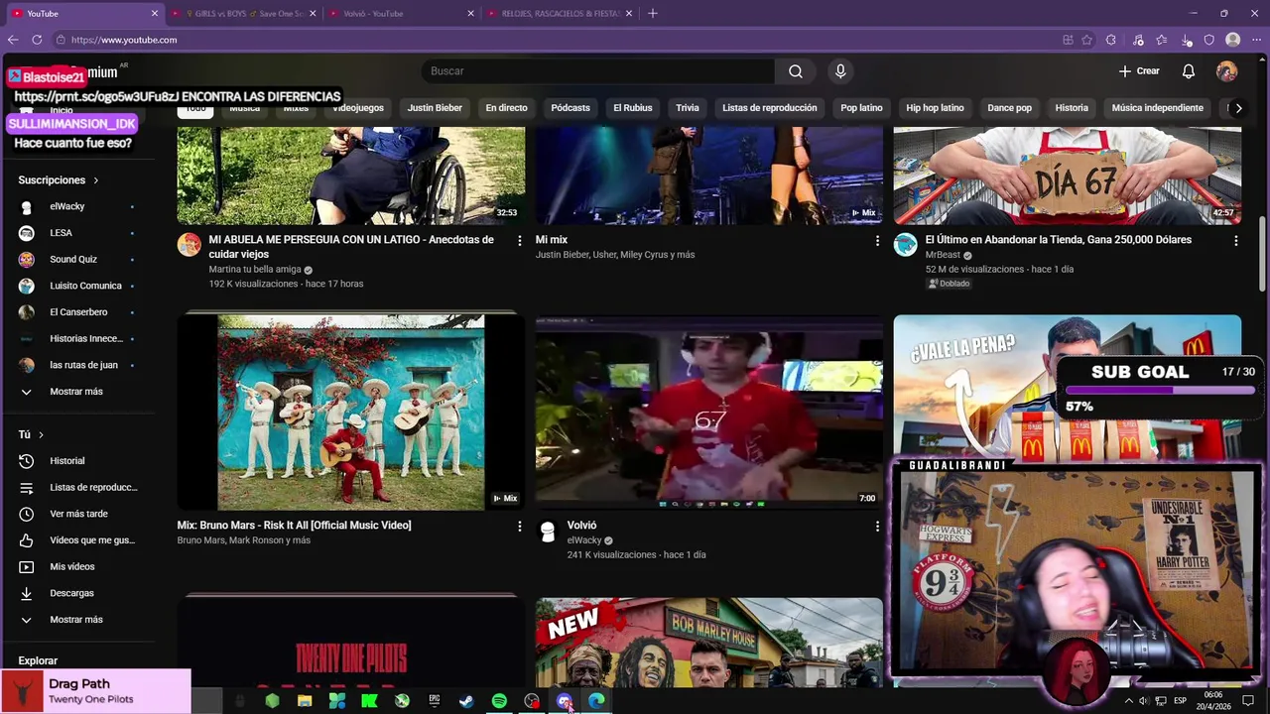Open Spotify from the taskbar
1270x714 pixels.
click(x=499, y=701)
